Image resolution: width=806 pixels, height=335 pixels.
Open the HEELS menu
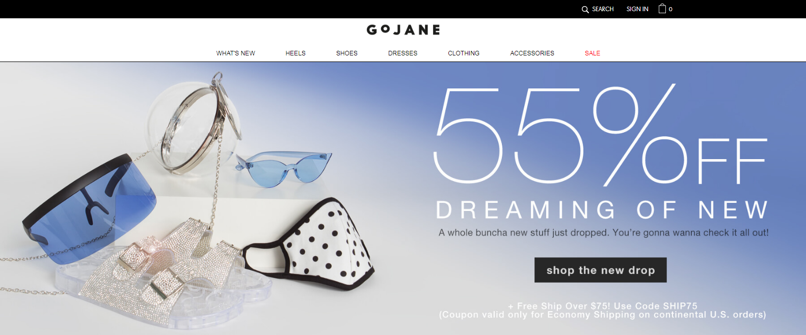295,53
